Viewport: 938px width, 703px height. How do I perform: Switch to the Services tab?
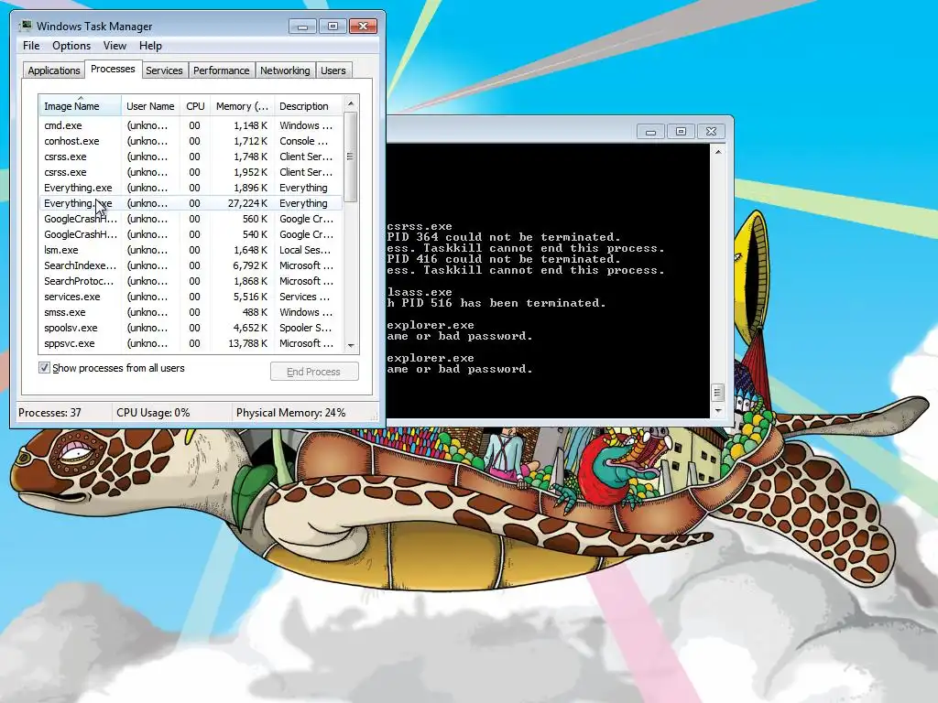click(x=164, y=70)
